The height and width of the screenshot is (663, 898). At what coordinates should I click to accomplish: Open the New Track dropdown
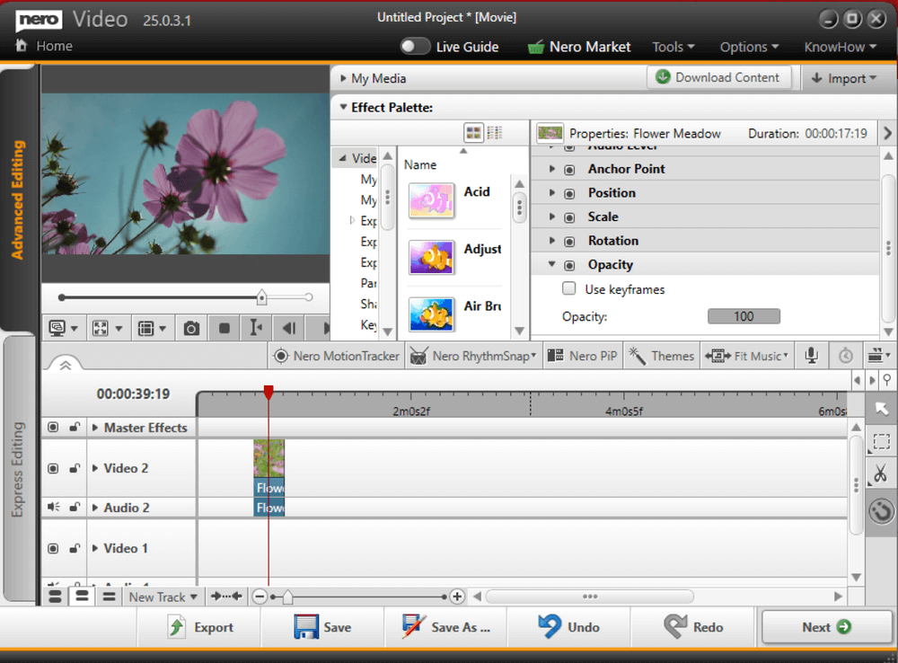tap(163, 597)
